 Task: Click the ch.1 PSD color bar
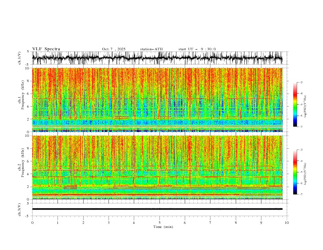[295, 105]
